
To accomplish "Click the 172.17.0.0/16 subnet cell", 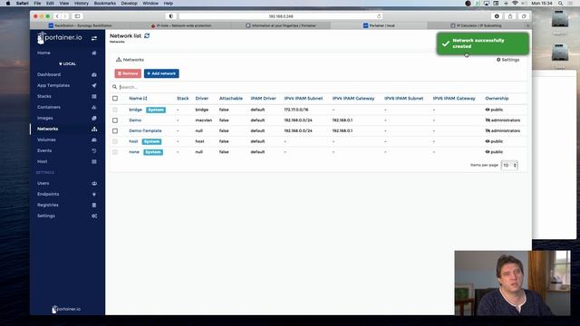I will coord(296,110).
